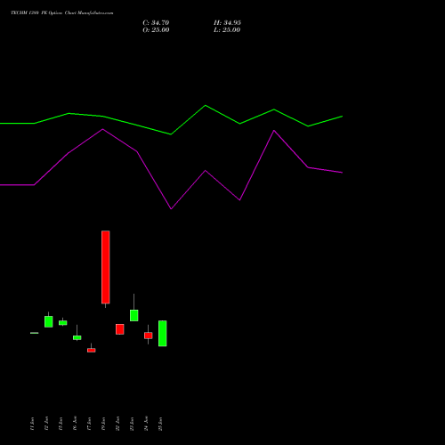
Task: Select the high value 'H: 34.95'
Action: tap(227, 23)
